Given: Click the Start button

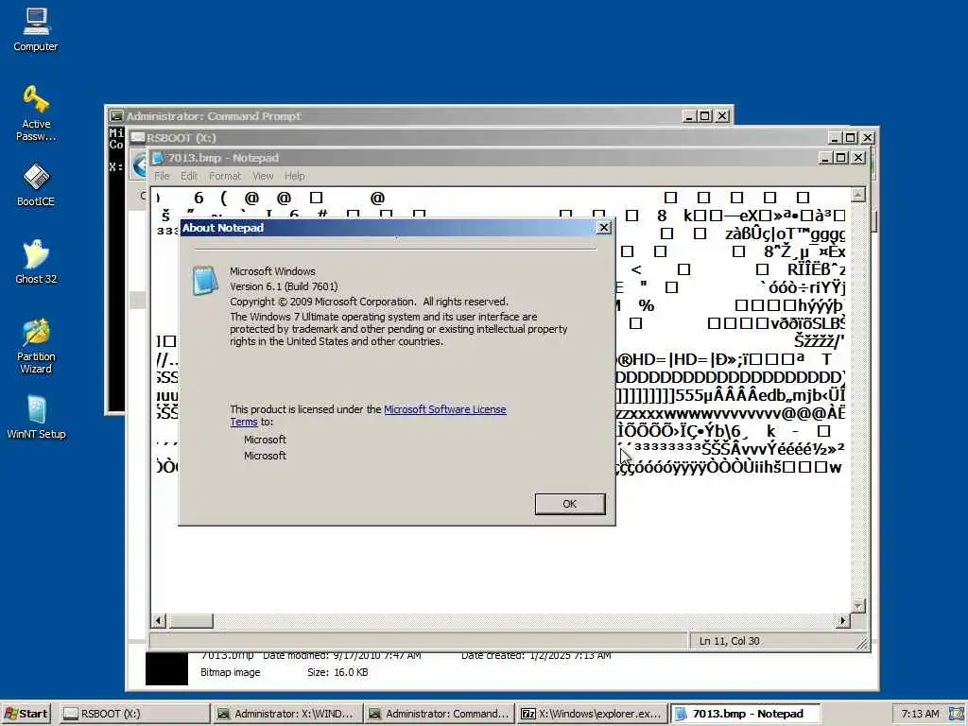Looking at the screenshot, I should [x=26, y=714].
